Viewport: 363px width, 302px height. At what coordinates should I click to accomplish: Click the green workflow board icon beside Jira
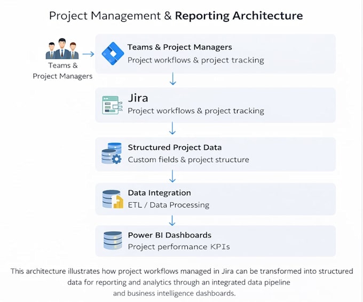[112, 105]
